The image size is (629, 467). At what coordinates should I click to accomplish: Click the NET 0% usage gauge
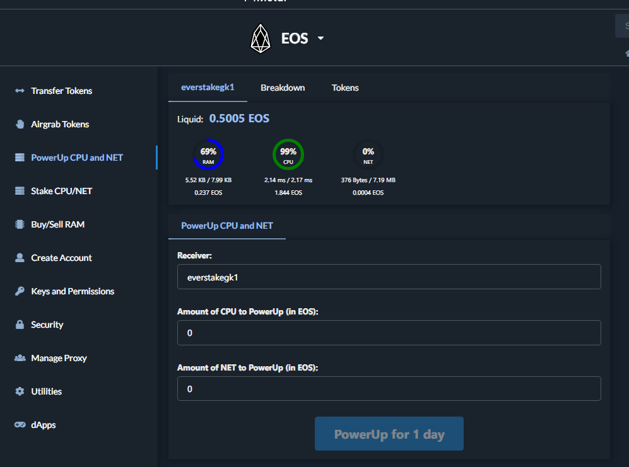tap(368, 154)
